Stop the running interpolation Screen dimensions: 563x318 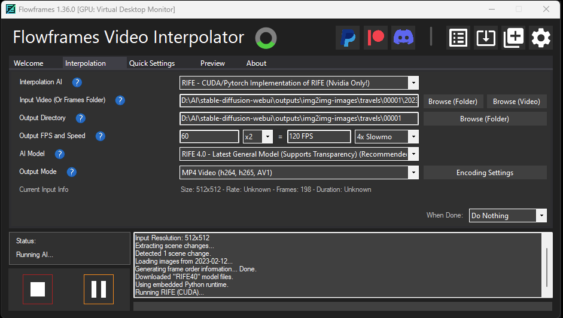[x=38, y=289]
